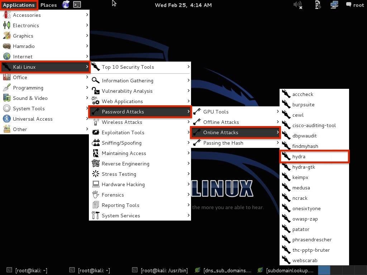Expand the Hamradio submenu arrow

[x=87, y=46]
